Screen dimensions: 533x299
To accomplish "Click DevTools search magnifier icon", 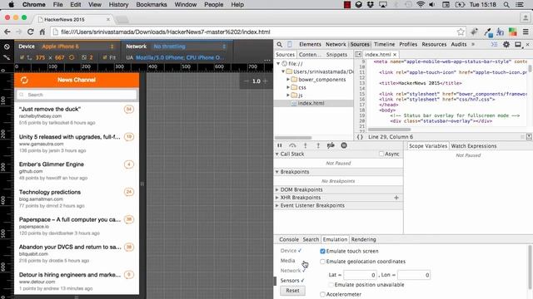I will 279,44.
